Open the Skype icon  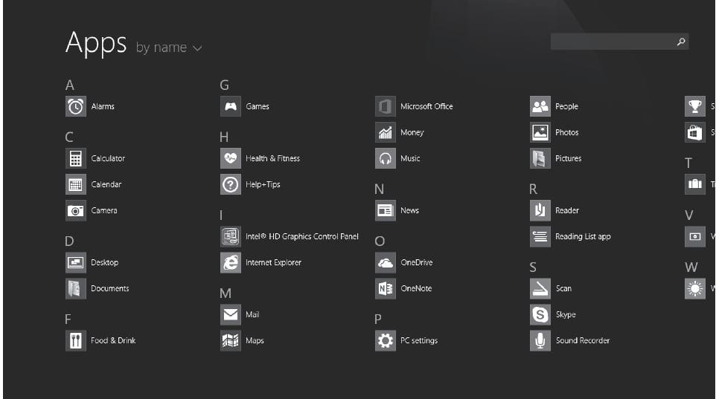tap(540, 314)
